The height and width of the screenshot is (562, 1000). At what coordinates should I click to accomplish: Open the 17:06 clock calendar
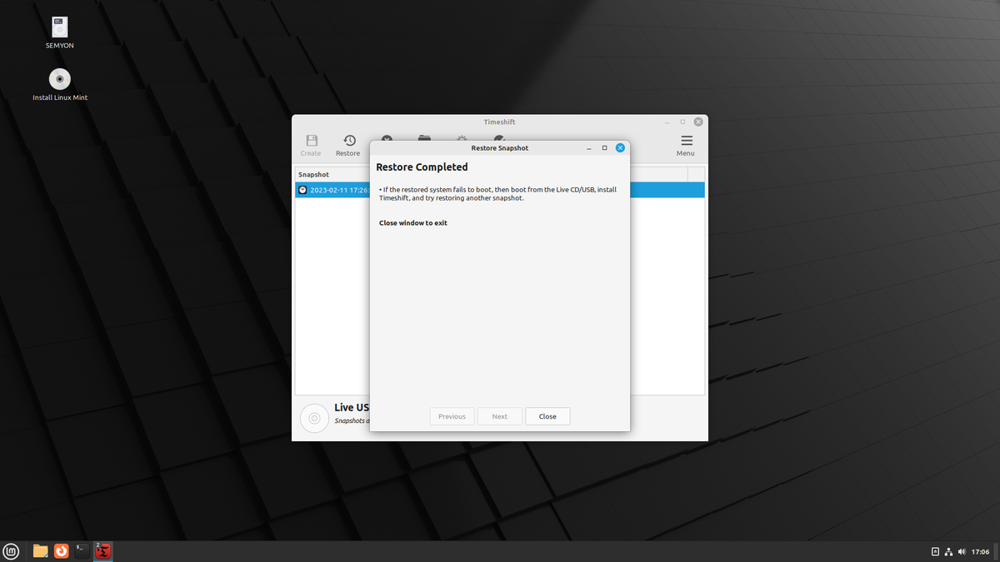coord(980,551)
